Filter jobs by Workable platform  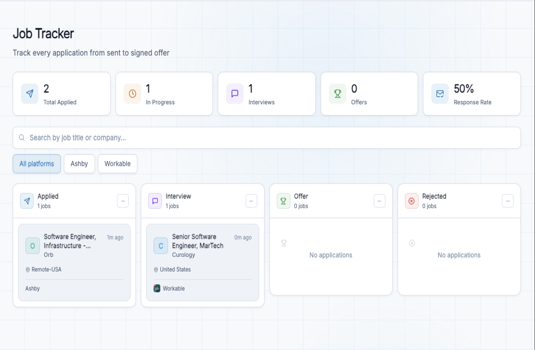coord(117,164)
